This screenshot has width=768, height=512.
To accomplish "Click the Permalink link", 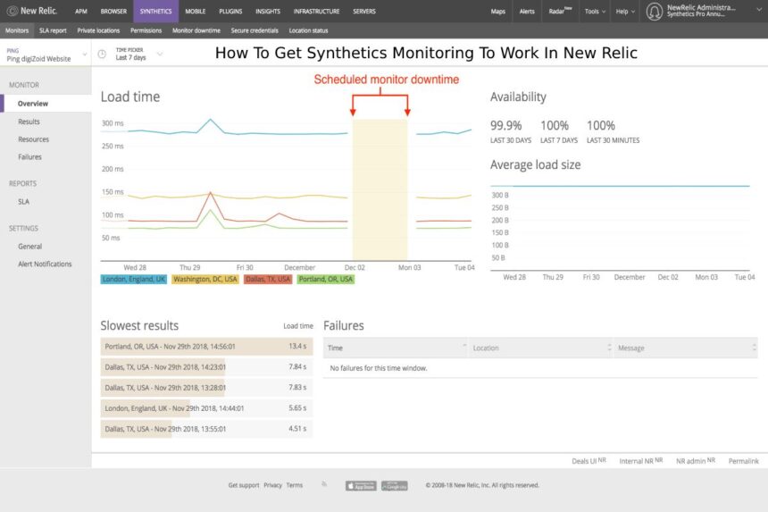I will [744, 461].
